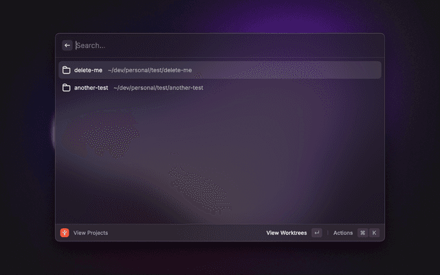
Task: Click the another-test folder icon
Action: tap(67, 88)
